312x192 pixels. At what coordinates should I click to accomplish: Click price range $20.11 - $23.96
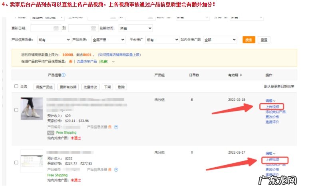click(77, 121)
